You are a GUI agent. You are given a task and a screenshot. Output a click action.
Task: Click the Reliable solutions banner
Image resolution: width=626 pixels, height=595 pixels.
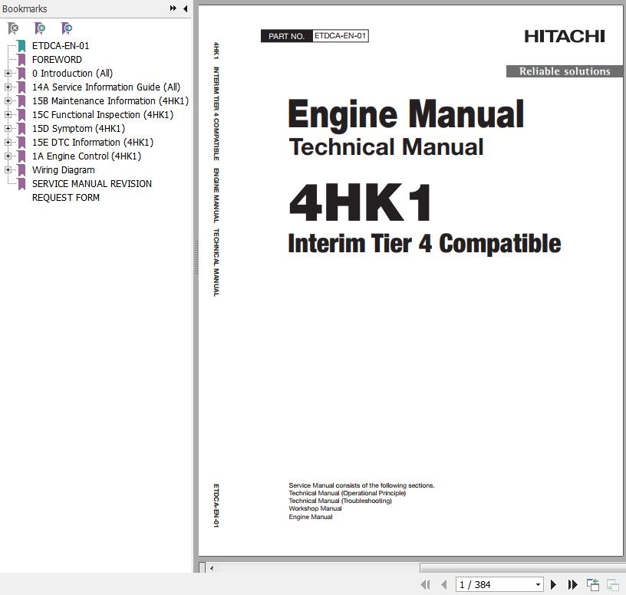pos(564,71)
